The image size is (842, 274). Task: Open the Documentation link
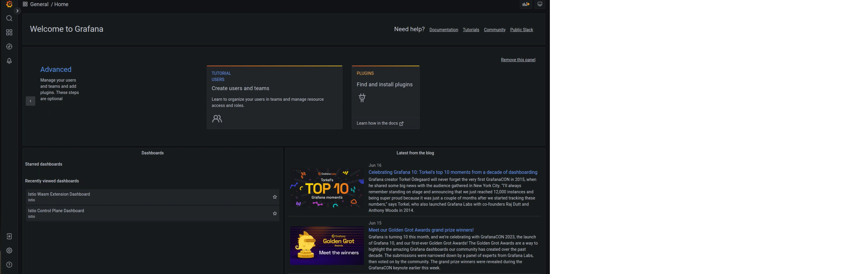[x=443, y=30]
